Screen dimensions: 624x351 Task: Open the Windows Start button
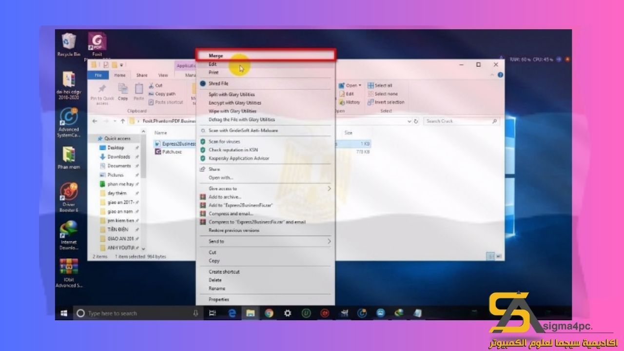pos(64,313)
